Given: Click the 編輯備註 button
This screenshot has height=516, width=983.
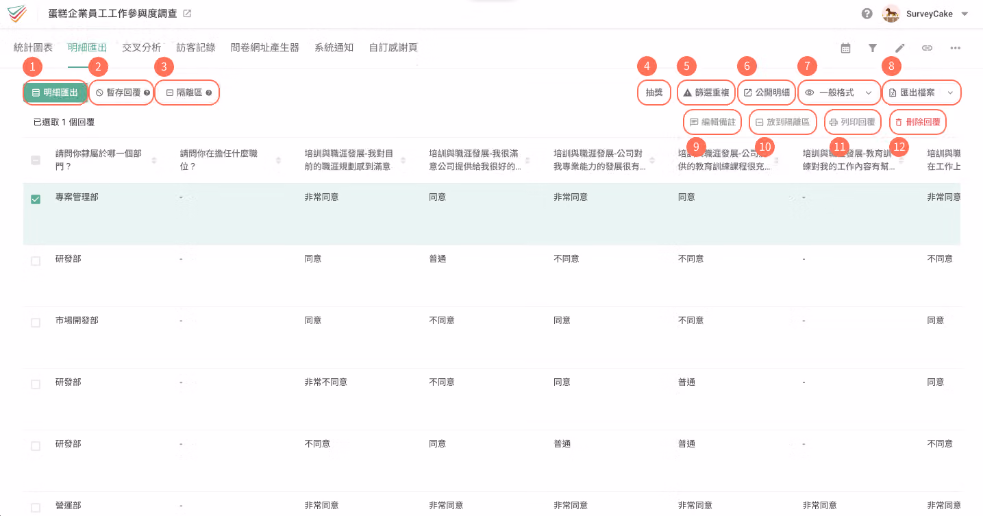Looking at the screenshot, I should [712, 123].
